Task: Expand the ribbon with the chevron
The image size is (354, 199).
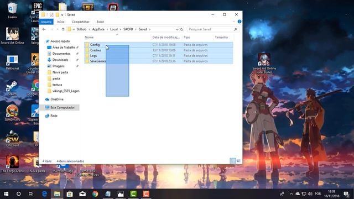Action: click(x=233, y=22)
